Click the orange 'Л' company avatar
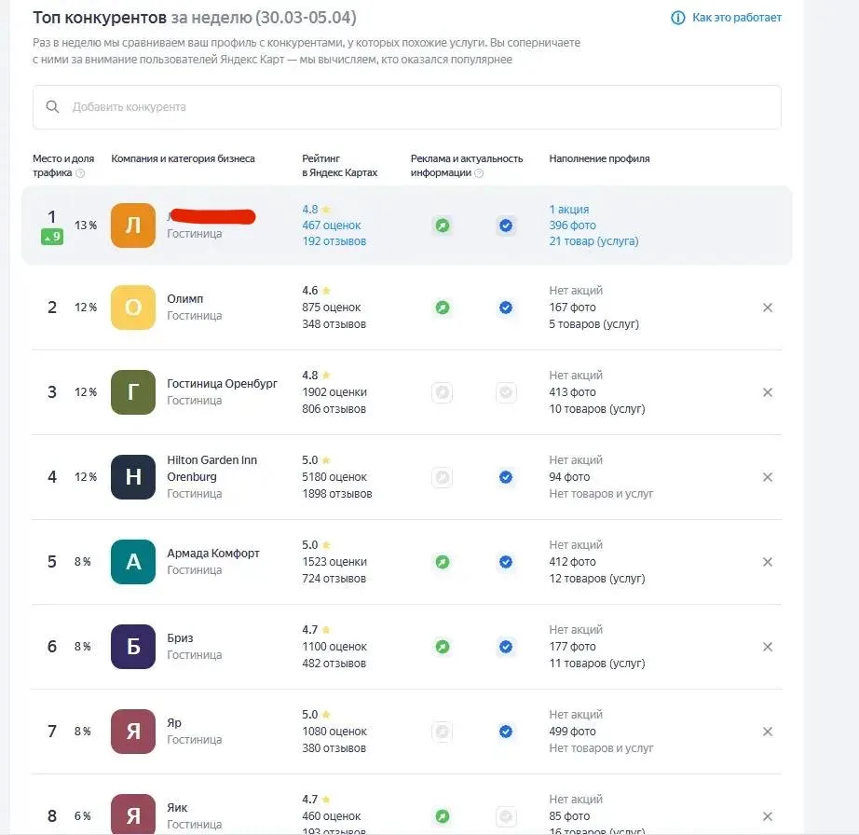 pyautogui.click(x=133, y=226)
